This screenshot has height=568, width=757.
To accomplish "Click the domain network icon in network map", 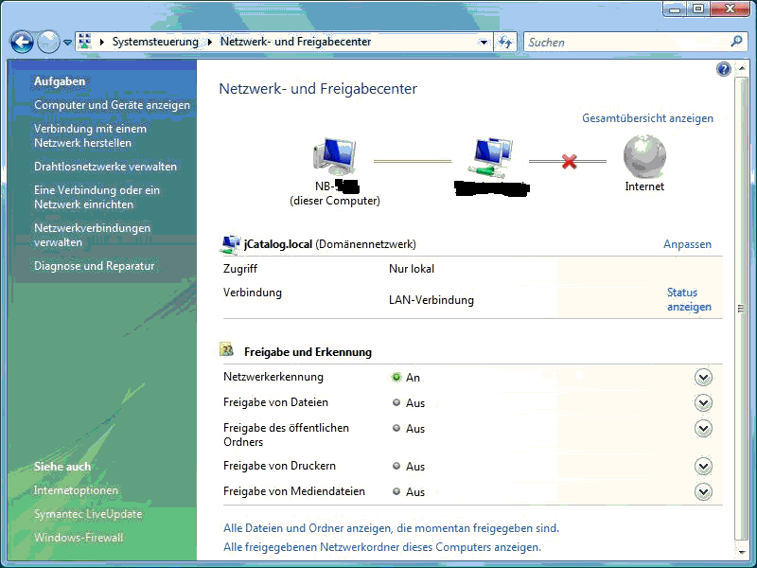I will [490, 157].
